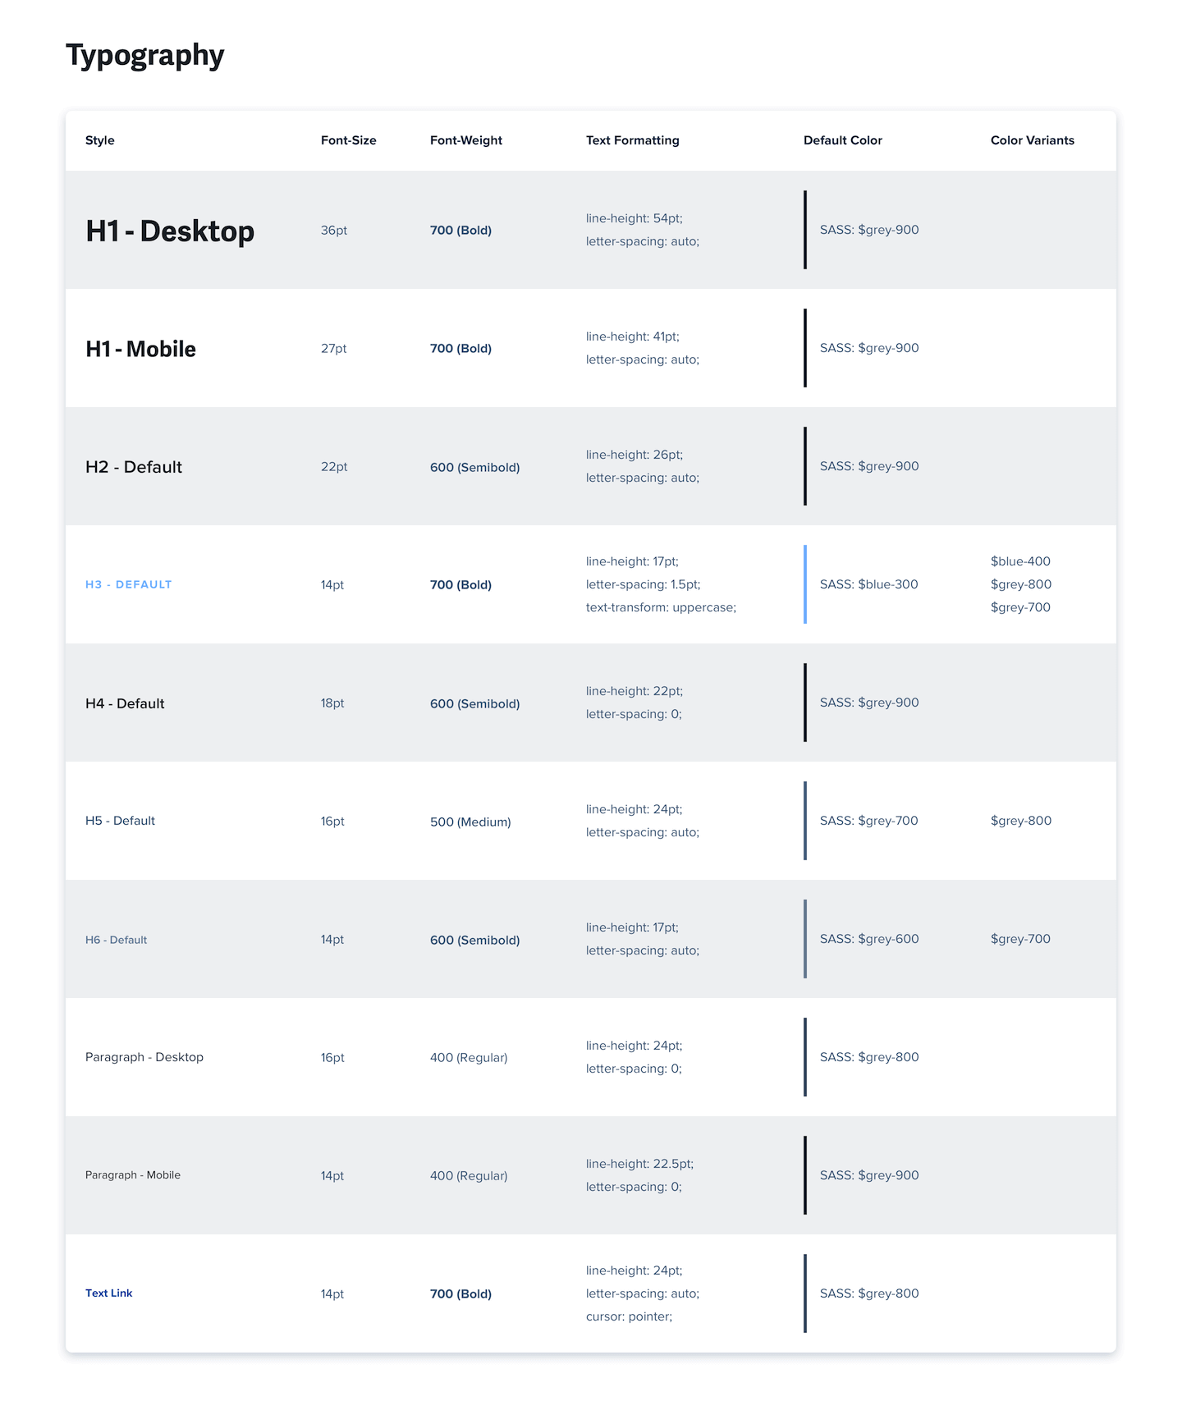This screenshot has width=1182, height=1401.
Task: Click the Font-Weight column header
Action: coord(465,140)
